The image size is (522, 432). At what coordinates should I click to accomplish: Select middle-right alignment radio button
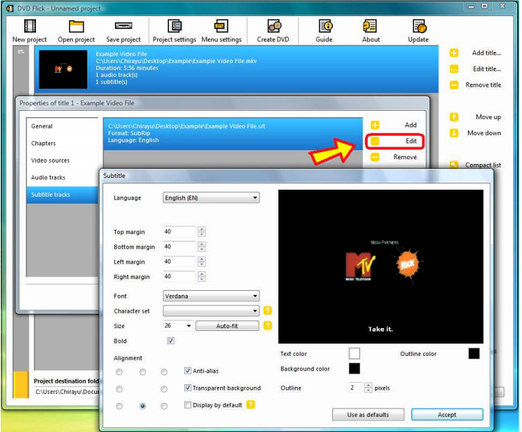(164, 389)
